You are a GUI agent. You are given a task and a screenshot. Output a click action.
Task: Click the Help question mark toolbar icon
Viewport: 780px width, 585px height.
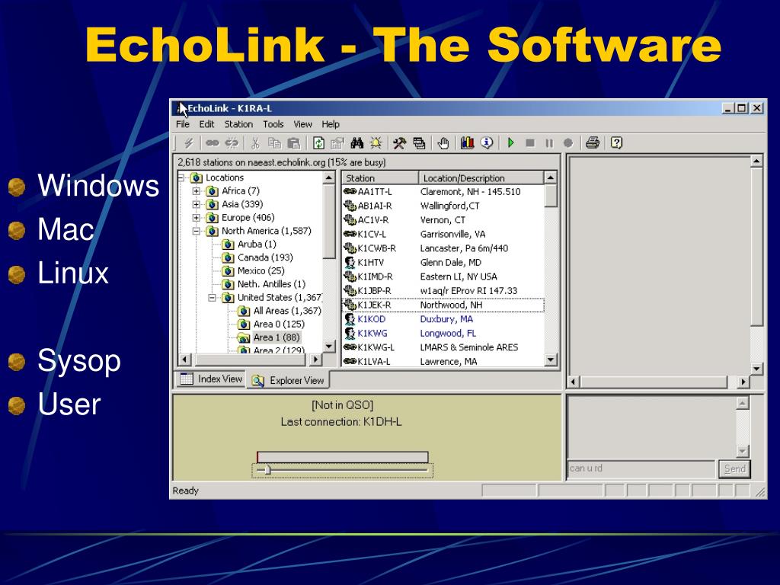tap(616, 143)
